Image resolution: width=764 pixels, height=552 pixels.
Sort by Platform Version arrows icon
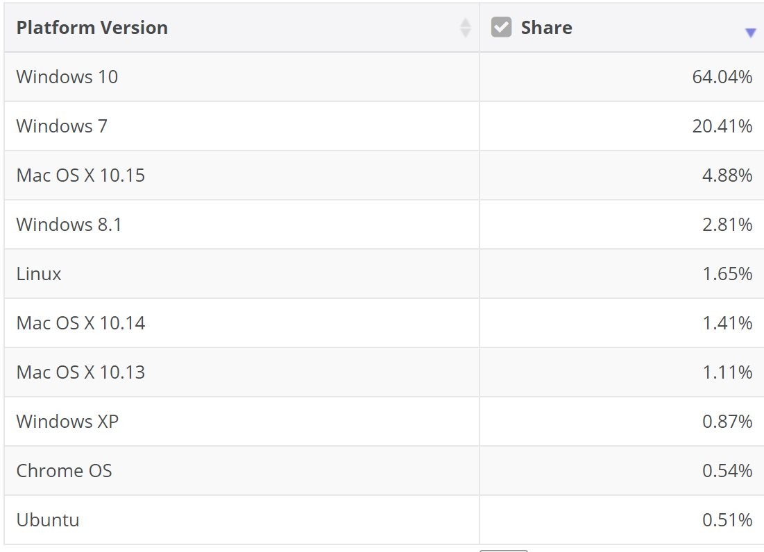466,28
